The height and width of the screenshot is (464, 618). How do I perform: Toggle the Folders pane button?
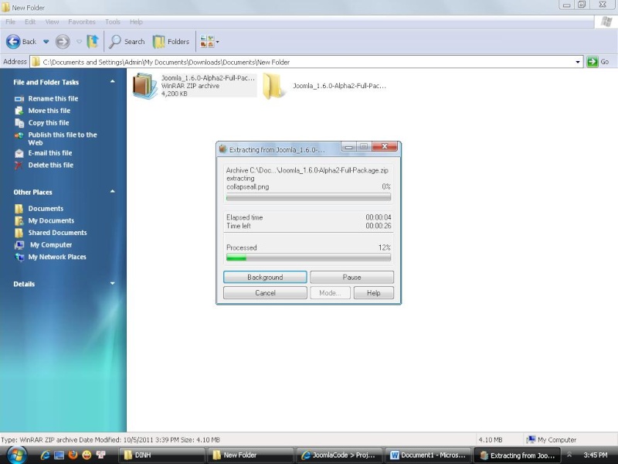[171, 42]
